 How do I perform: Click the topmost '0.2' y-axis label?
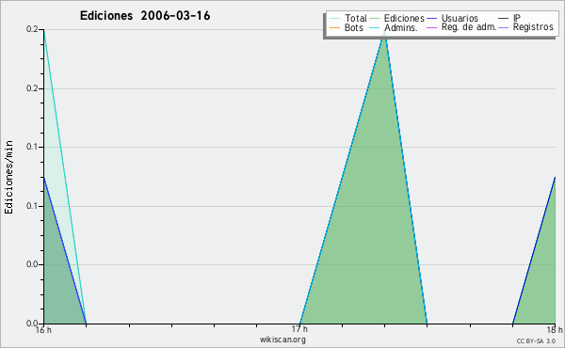click(32, 29)
